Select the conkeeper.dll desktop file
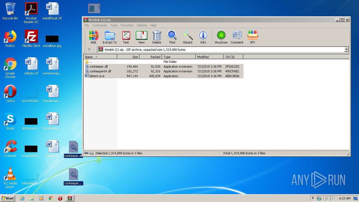The image size is (359, 202). 73,149
